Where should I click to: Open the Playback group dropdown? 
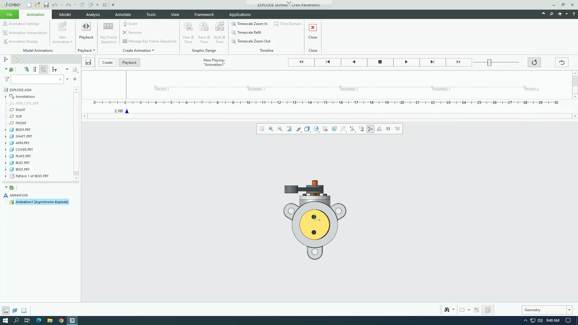point(86,51)
